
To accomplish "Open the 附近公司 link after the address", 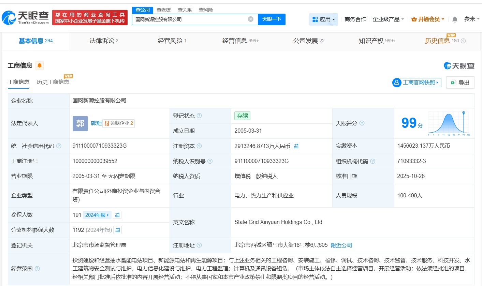I will click(341, 245).
